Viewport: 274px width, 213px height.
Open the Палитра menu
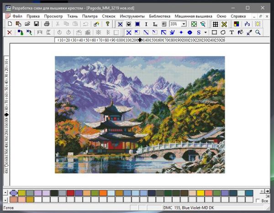click(90, 16)
